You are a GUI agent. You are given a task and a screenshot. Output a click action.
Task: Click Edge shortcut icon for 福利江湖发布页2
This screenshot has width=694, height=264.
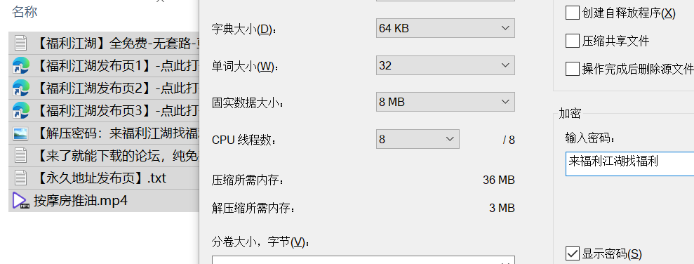tap(20, 88)
